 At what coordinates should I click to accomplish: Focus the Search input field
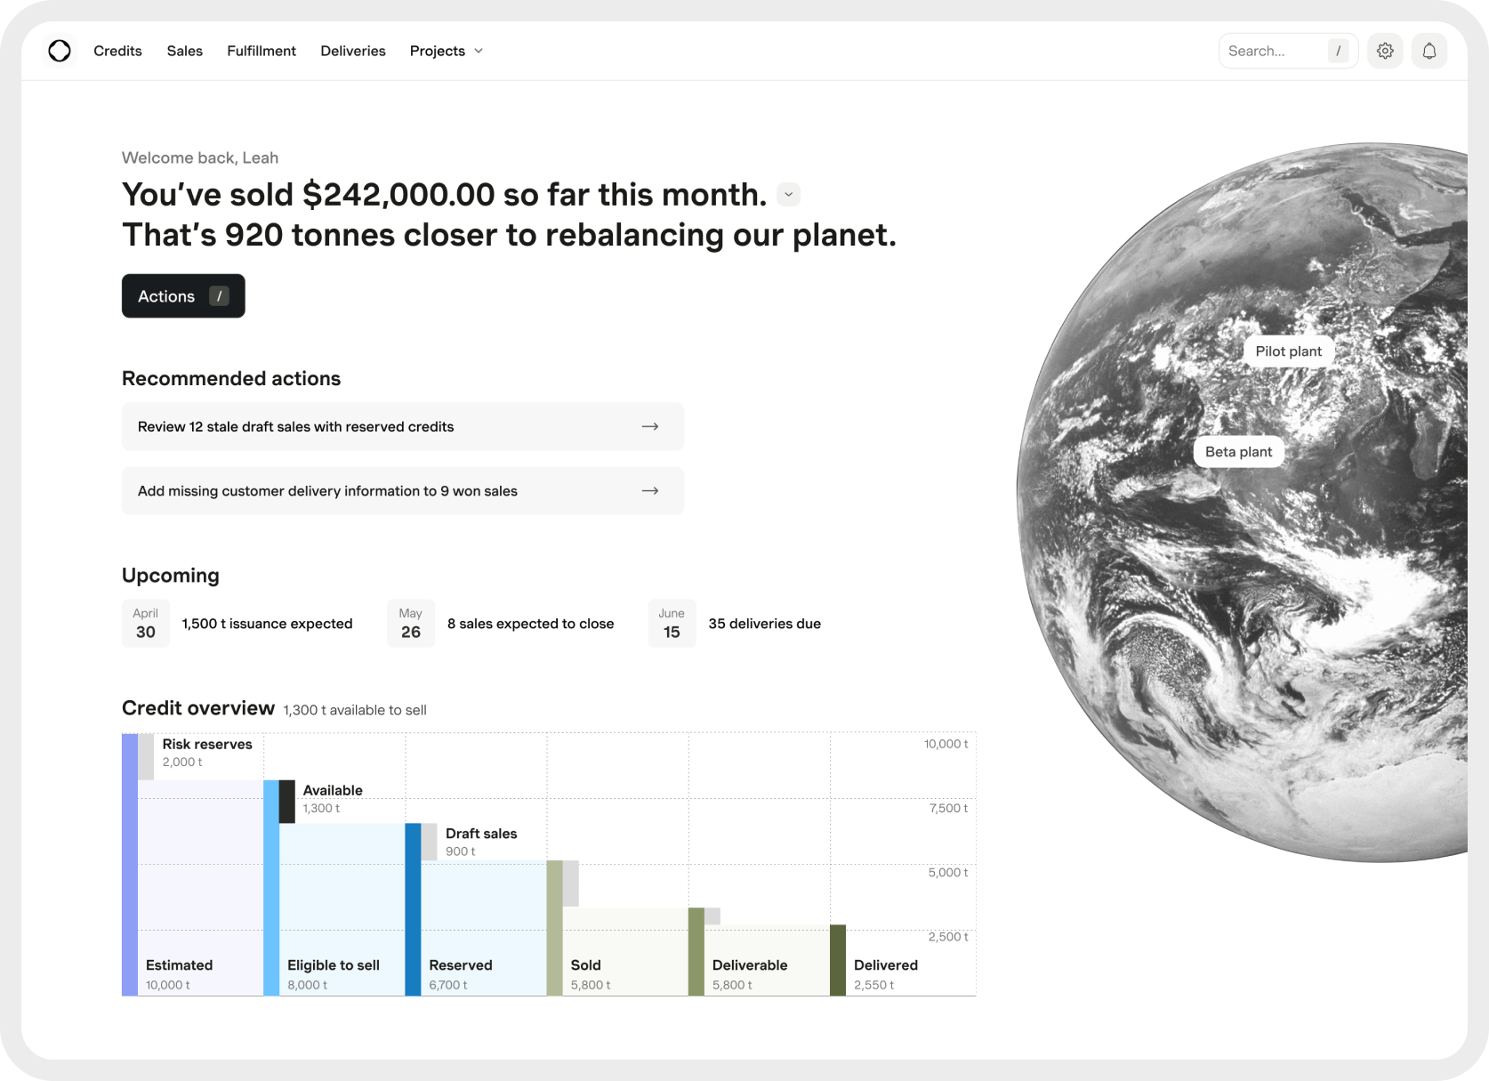click(x=1274, y=51)
